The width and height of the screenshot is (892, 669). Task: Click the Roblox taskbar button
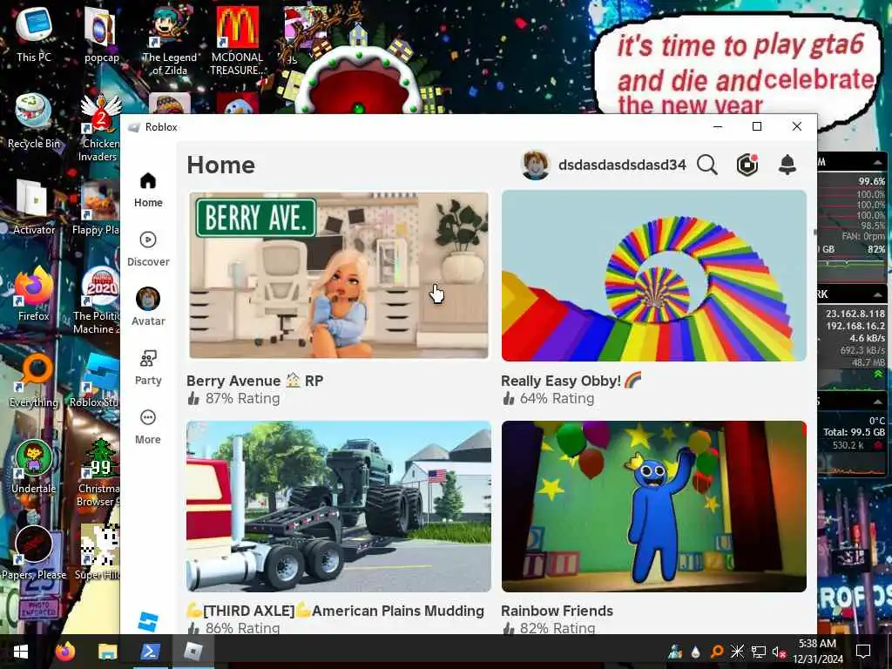[193, 652]
